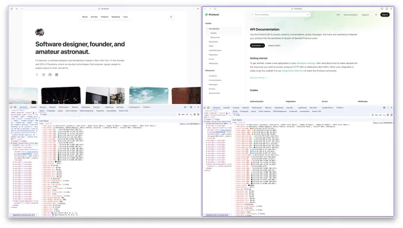Click new style rule plus icon in left DevTools
The image size is (403, 228).
[x=191, y=115]
